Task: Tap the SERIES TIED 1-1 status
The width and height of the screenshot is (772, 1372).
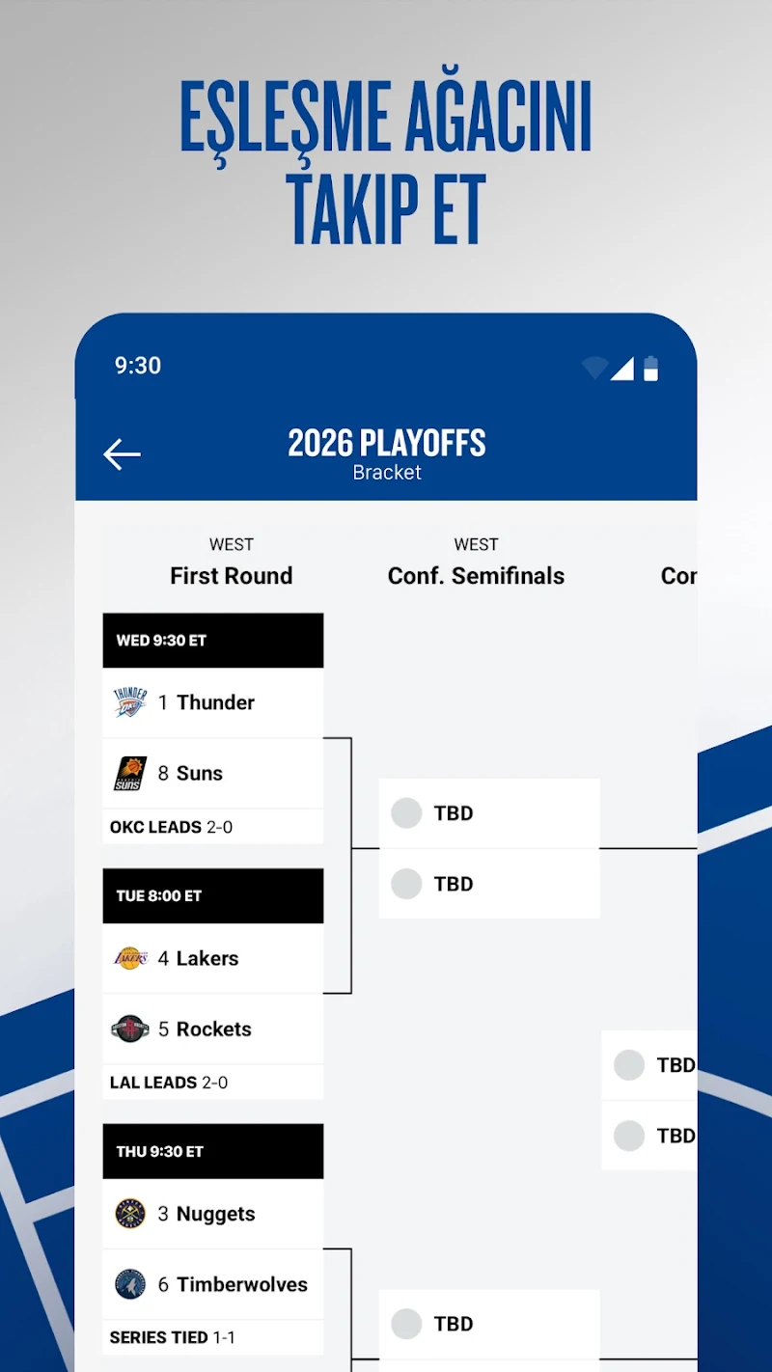Action: 173,1337
